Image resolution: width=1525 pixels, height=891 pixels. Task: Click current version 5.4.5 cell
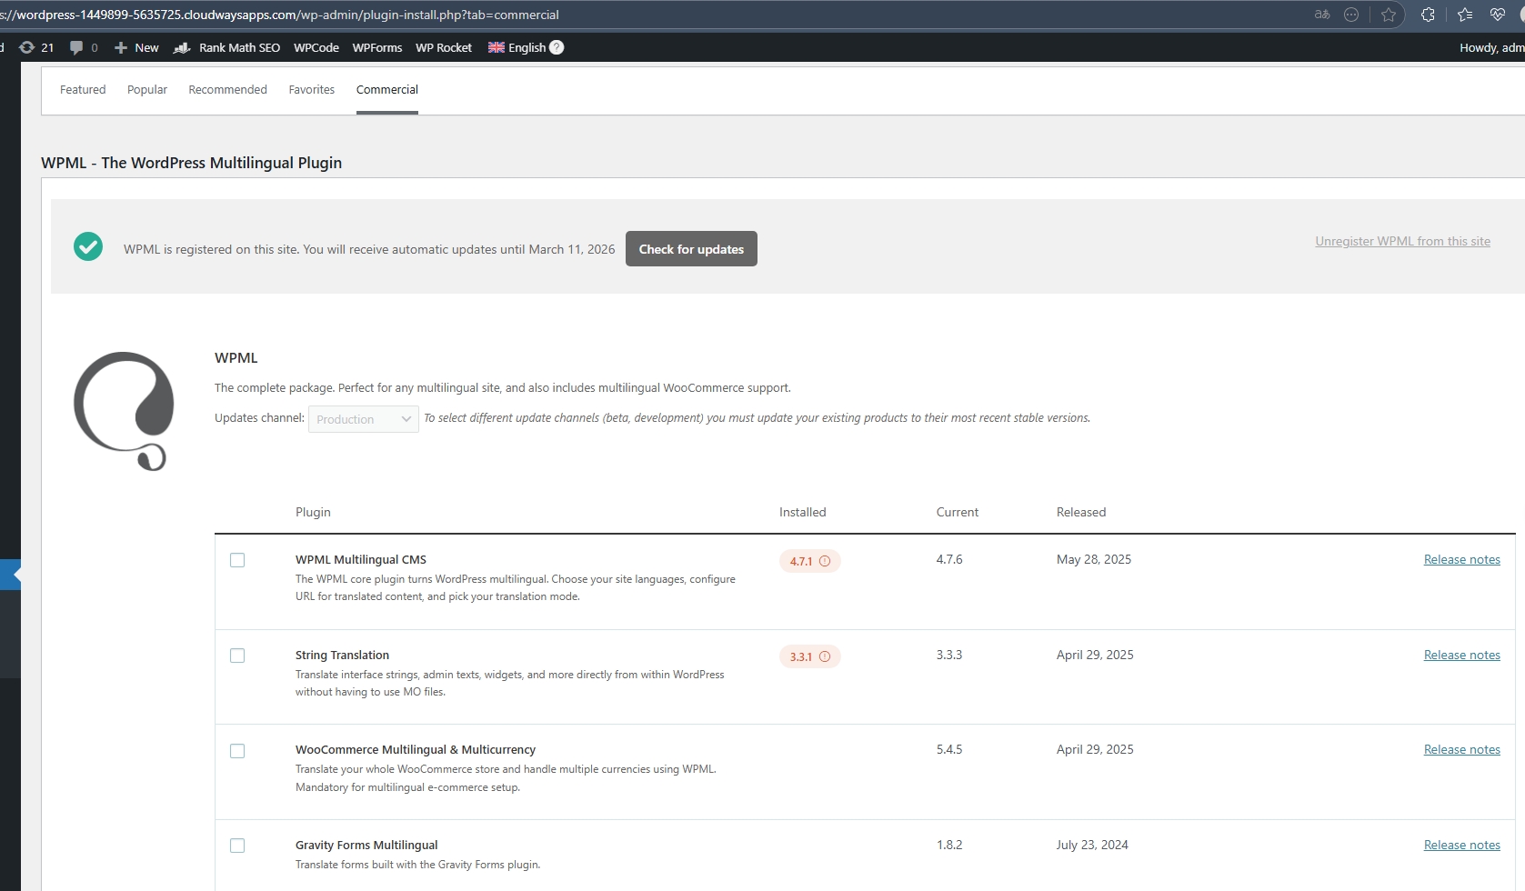(949, 749)
